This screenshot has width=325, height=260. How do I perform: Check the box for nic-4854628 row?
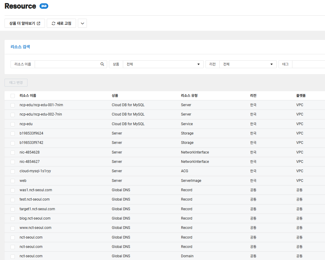point(13,153)
